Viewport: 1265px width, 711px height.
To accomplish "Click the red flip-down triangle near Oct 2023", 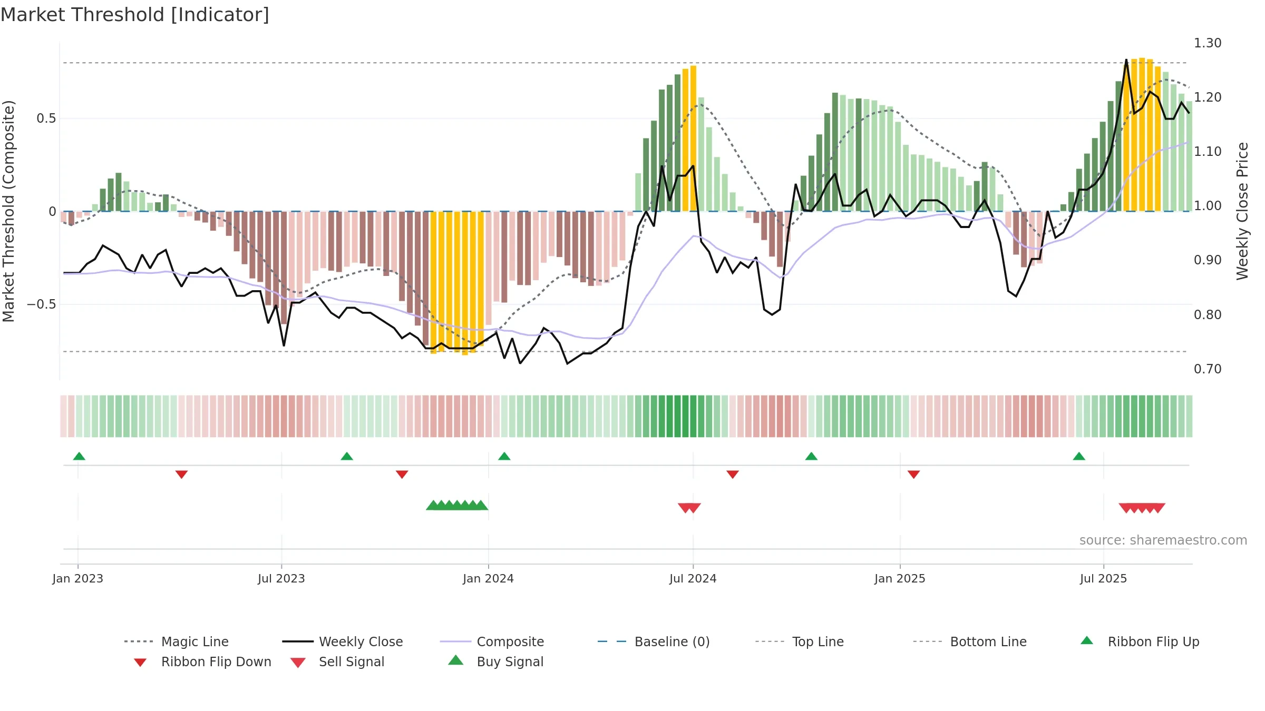I will coord(402,475).
